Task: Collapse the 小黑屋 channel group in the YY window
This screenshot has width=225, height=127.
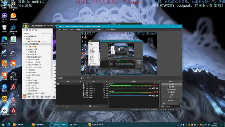Action: 24,39
